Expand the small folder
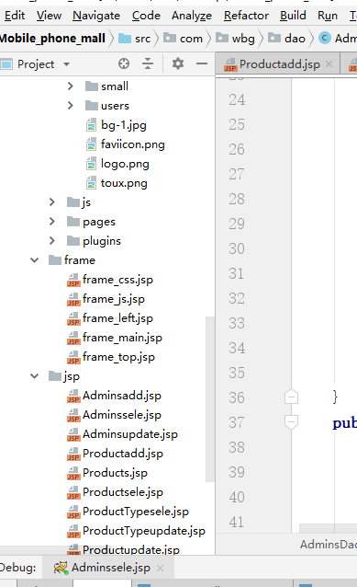Viewport: 357px width, 587px height. pyautogui.click(x=70, y=86)
